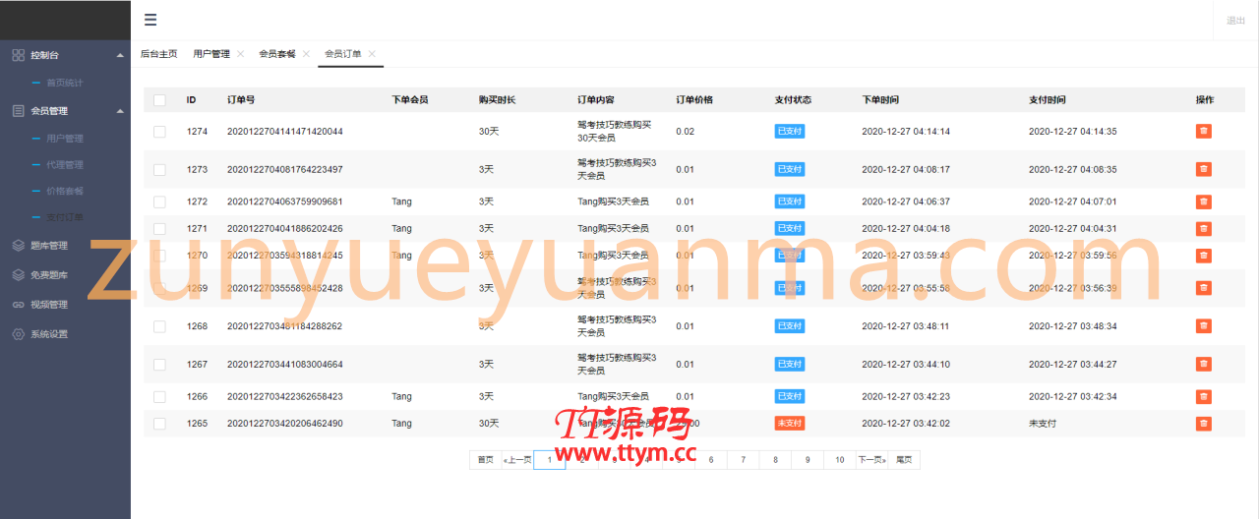The image size is (1259, 519).
Task: Open 首页统计 in the sidebar
Action: [x=65, y=83]
